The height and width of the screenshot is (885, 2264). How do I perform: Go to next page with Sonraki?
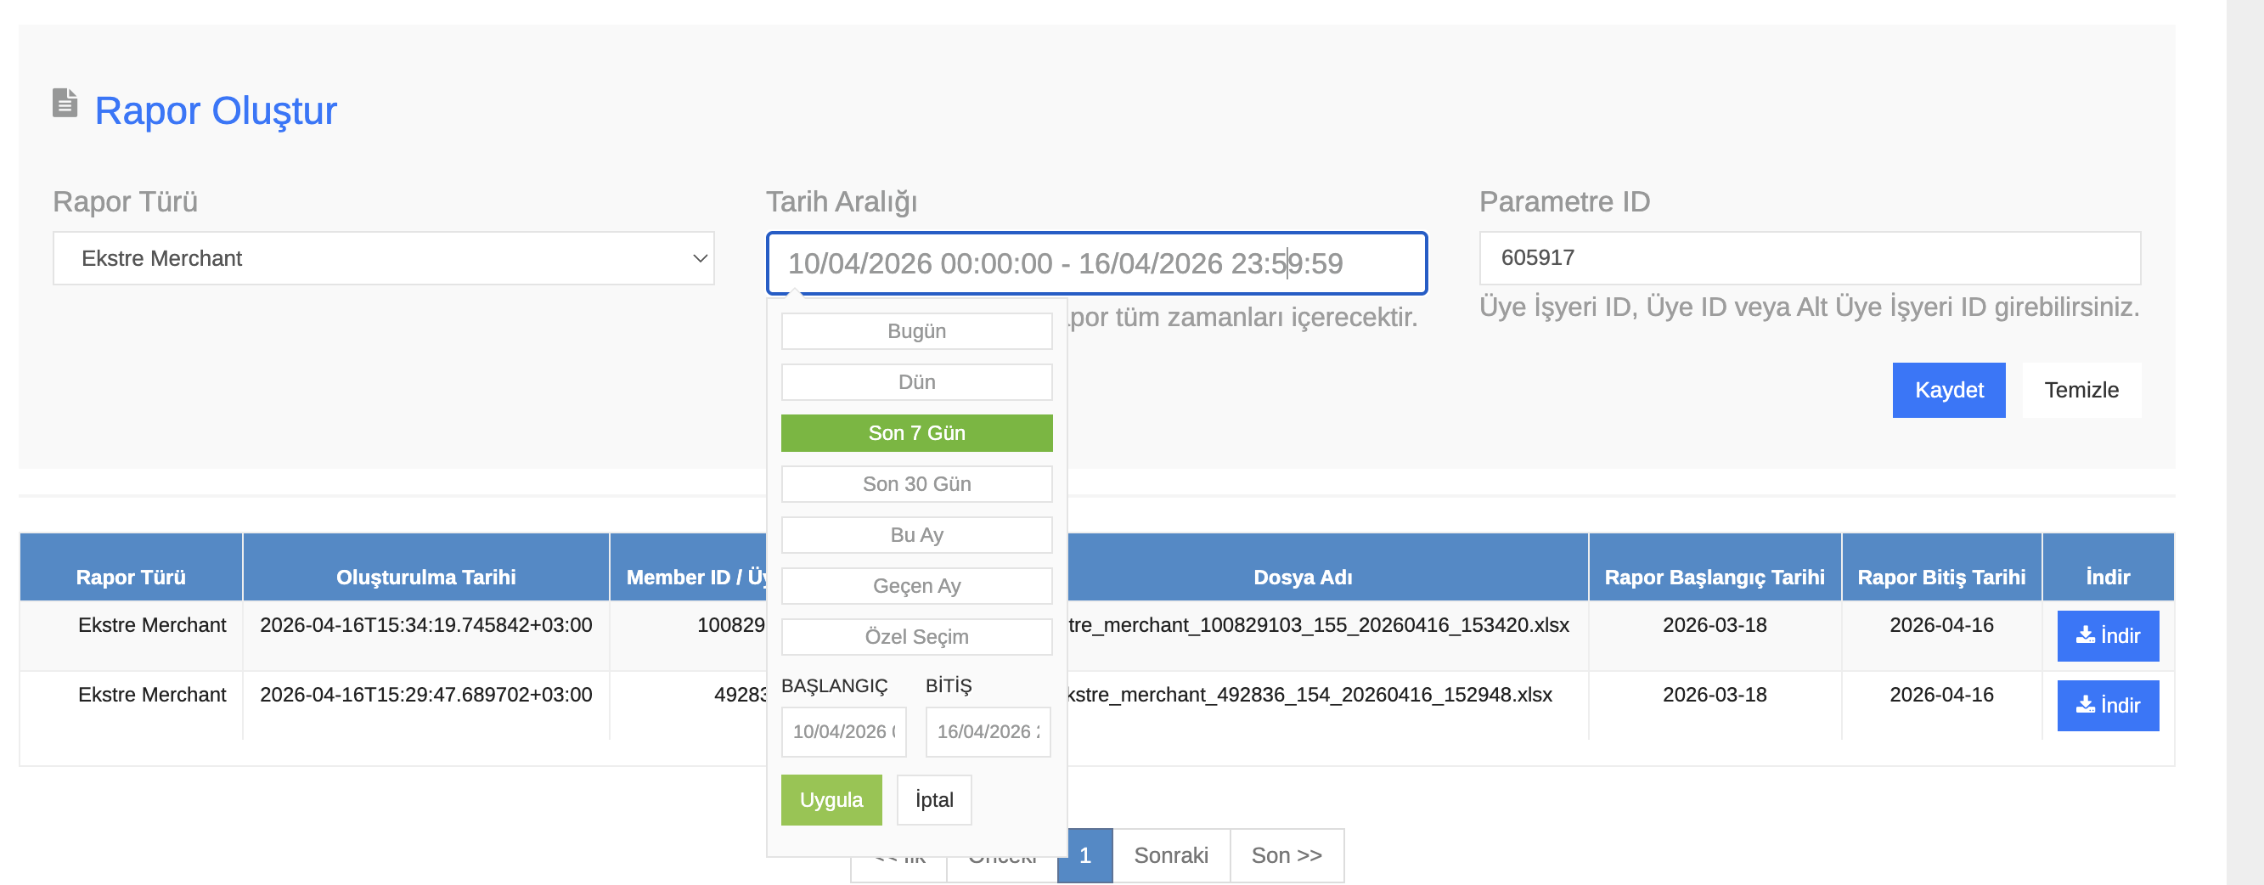point(1170,855)
